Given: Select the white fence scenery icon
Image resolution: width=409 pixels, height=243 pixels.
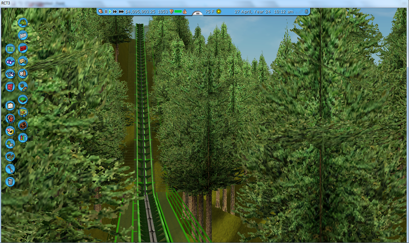Looking at the screenshot, I should (x=23, y=35).
